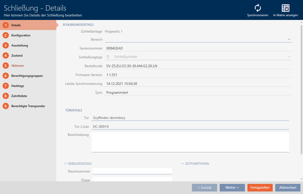The height and width of the screenshot is (194, 303).
Task: Select step 6 Berechtigungsgruppen number icon
Action: pyautogui.click(x=6, y=76)
